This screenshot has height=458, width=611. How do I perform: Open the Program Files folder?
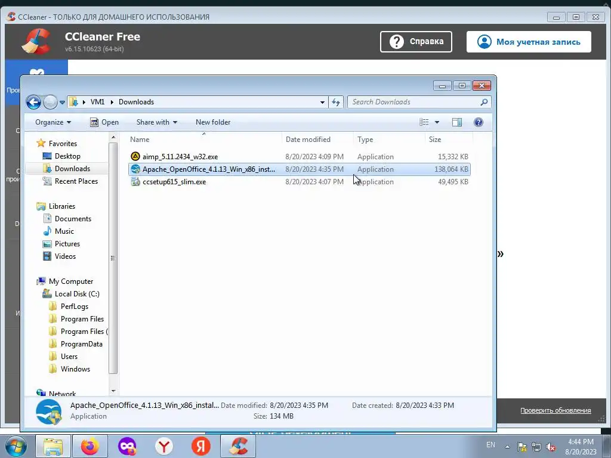pos(82,319)
